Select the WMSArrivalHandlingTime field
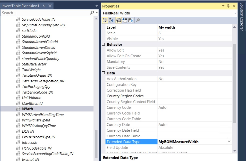The height and width of the screenshot is (161, 246). coord(43,114)
